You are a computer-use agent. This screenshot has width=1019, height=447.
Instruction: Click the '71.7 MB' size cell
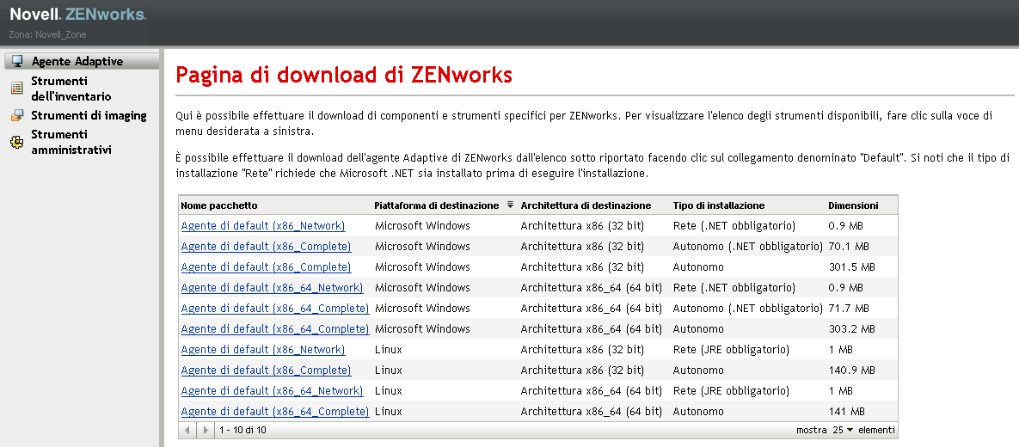849,309
